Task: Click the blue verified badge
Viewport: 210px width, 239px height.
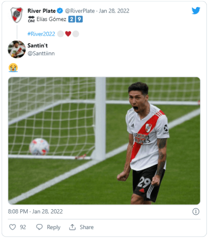Action: point(60,11)
